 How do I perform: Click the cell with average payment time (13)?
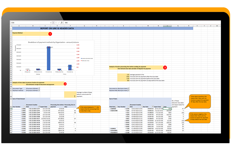pyautogui.click(x=123, y=75)
